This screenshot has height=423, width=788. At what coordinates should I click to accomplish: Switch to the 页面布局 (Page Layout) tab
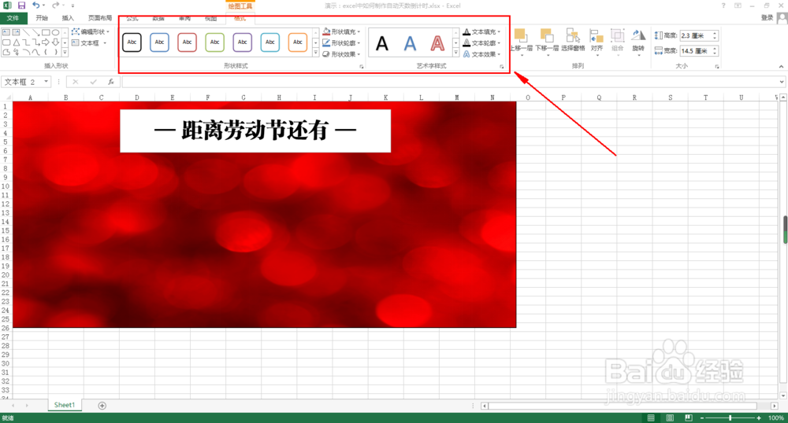[100, 18]
